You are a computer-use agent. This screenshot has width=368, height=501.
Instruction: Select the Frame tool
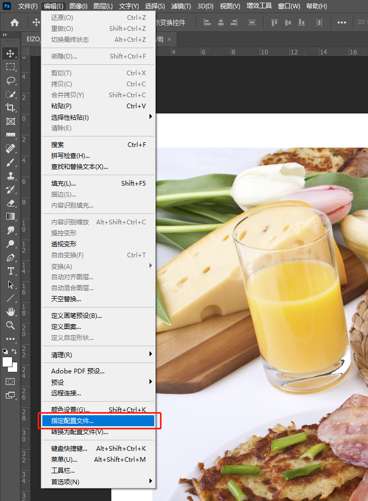(10, 121)
